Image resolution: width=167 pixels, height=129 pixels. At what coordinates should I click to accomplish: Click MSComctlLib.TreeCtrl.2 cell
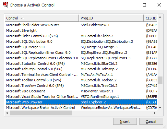[x=99, y=86]
